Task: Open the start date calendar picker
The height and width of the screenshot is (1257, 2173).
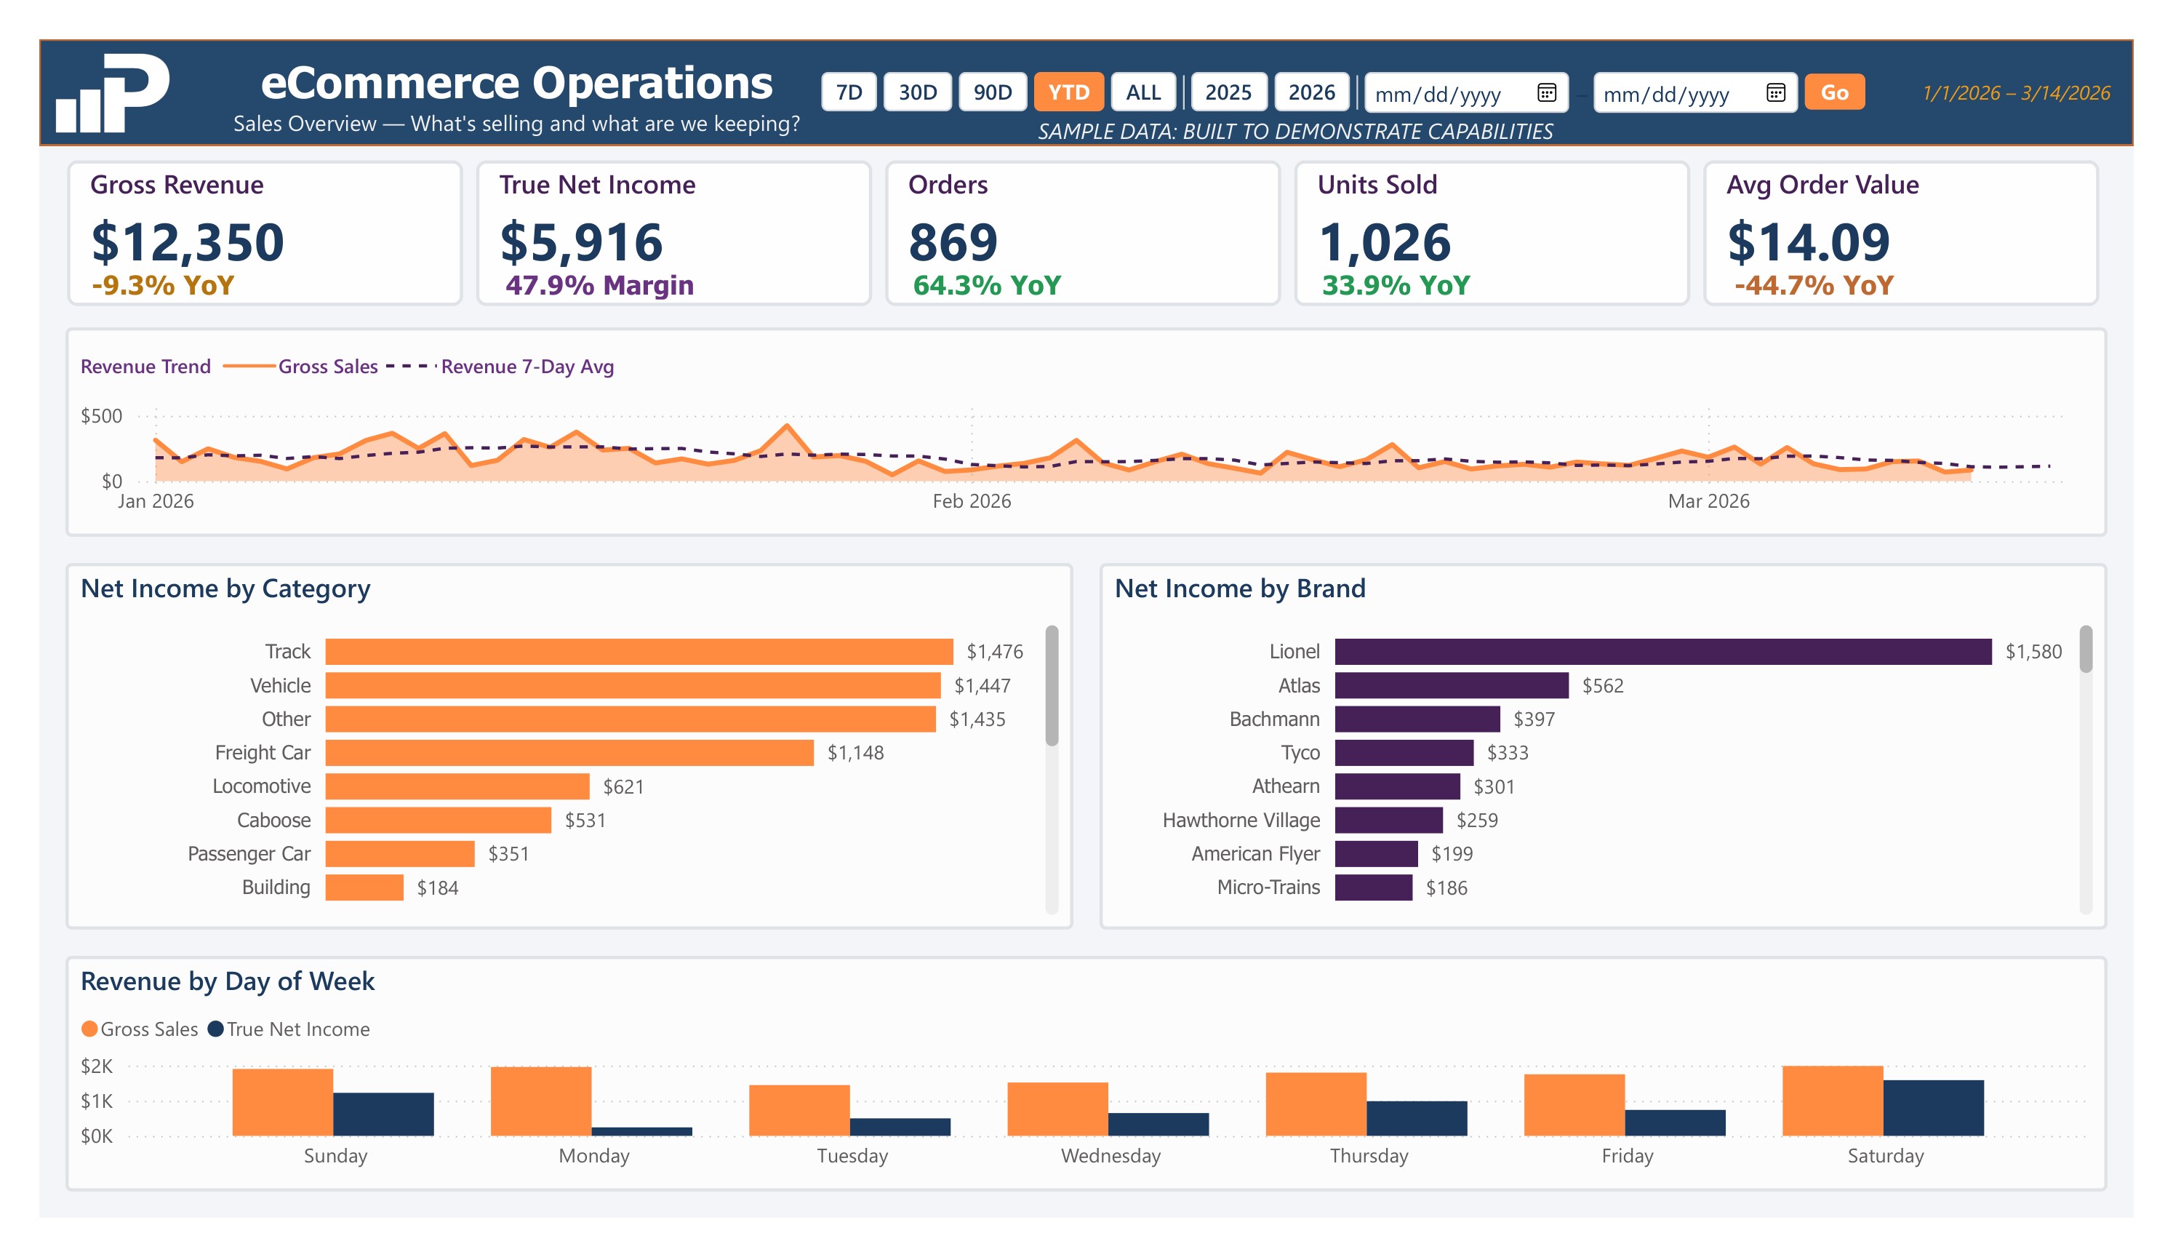Action: pyautogui.click(x=1549, y=93)
